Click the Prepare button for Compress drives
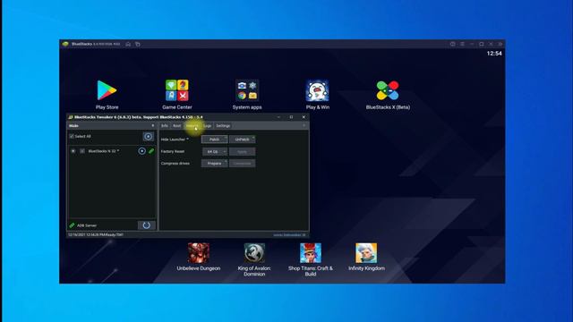The image size is (573, 322). (215, 164)
